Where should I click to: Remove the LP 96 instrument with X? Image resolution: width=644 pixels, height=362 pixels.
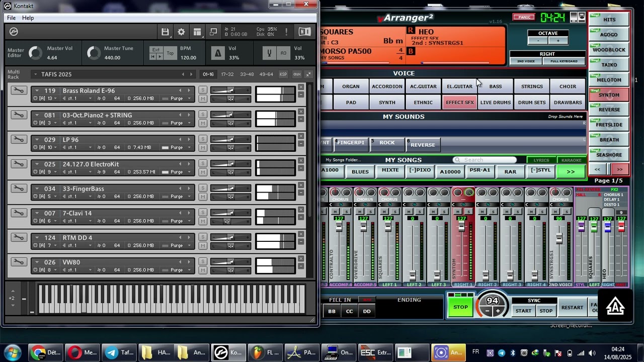pyautogui.click(x=301, y=136)
